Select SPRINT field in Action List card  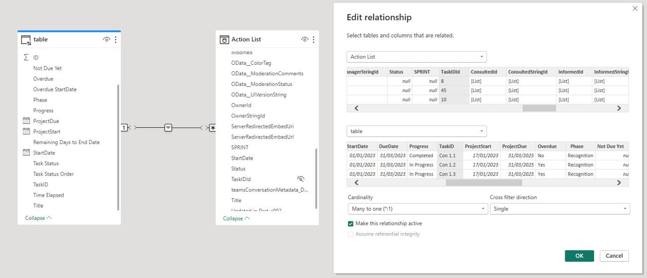point(240,148)
